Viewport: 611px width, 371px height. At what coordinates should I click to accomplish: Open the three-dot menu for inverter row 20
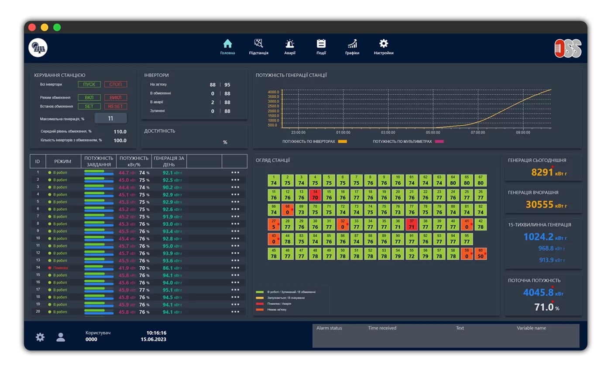point(235,312)
